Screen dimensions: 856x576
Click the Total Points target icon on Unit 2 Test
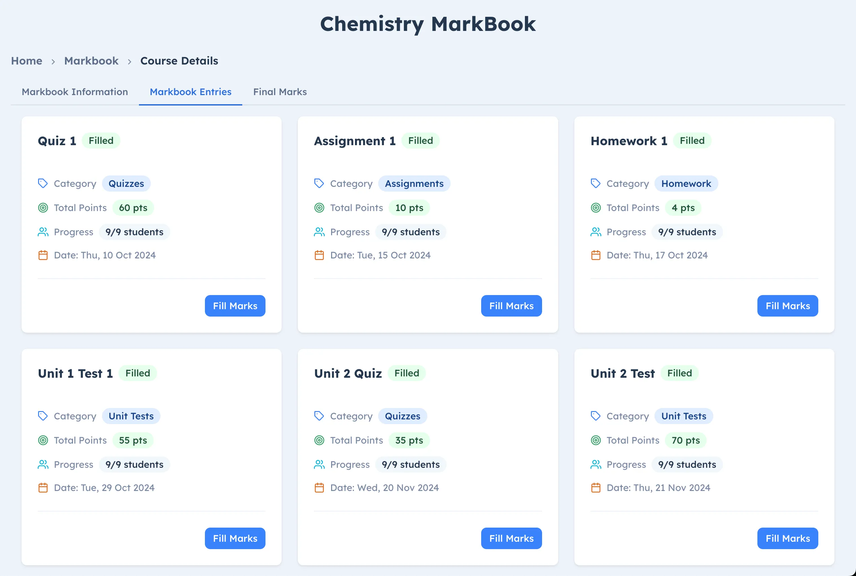[596, 440]
